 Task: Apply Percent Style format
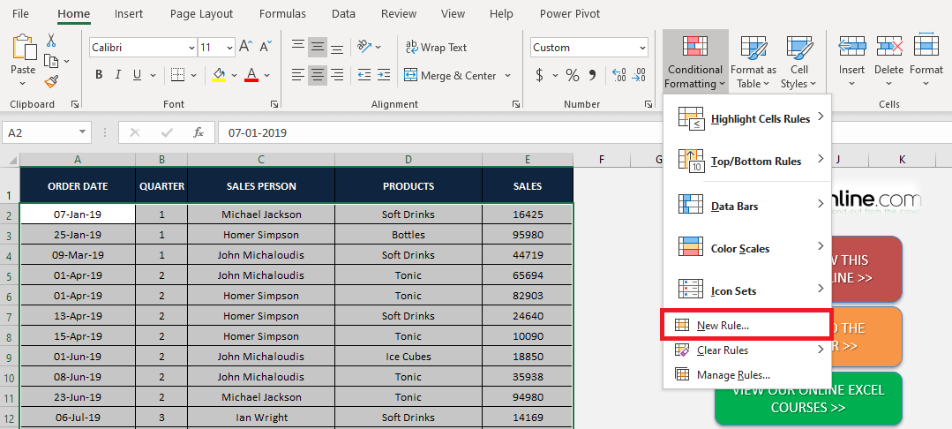pos(572,75)
